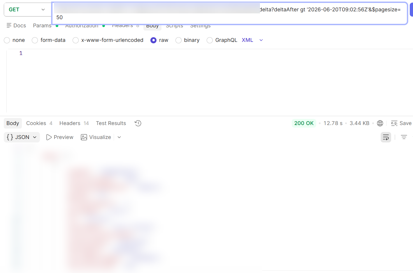Screen dimensions: 413x273
Task: Switch to Preview response view
Action: [60, 137]
